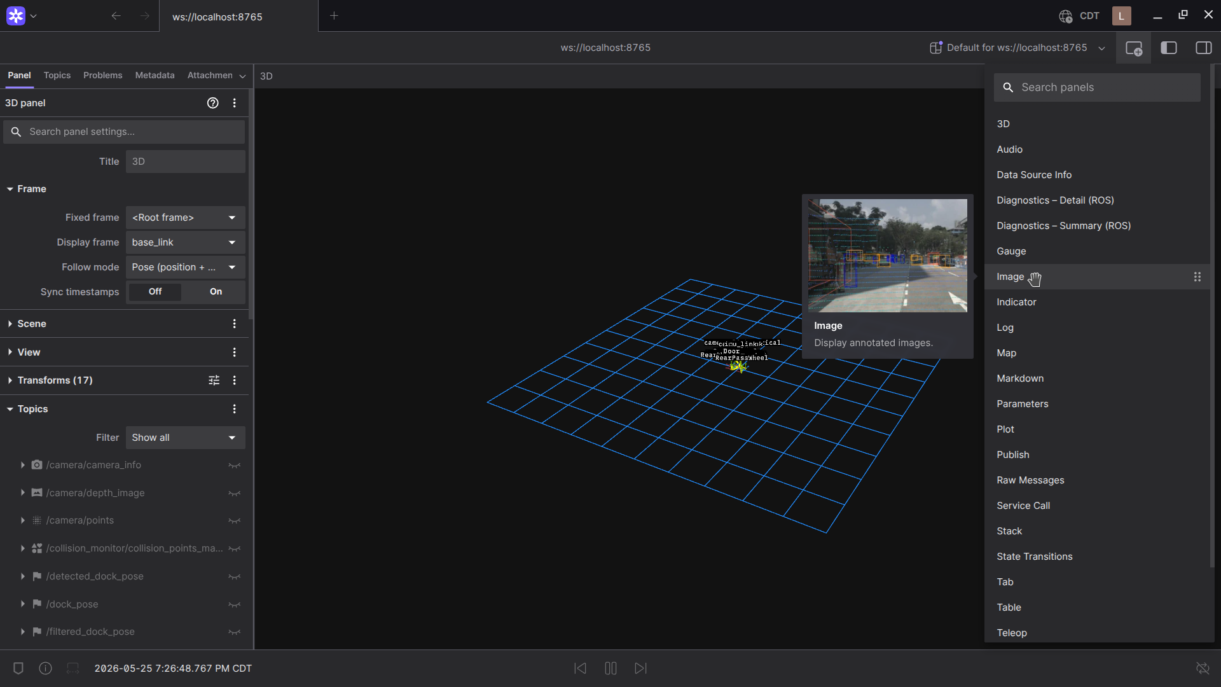Seek forward with next frame button
Screen dimensions: 1221x687
click(x=641, y=668)
